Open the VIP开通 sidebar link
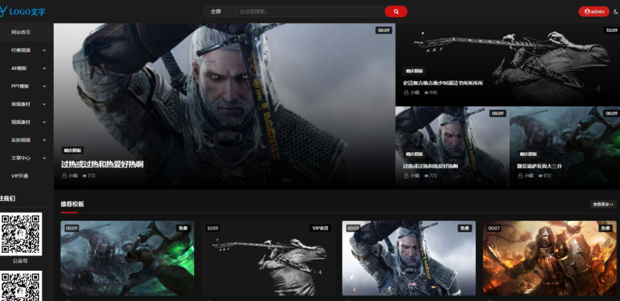The image size is (620, 301). (20, 176)
